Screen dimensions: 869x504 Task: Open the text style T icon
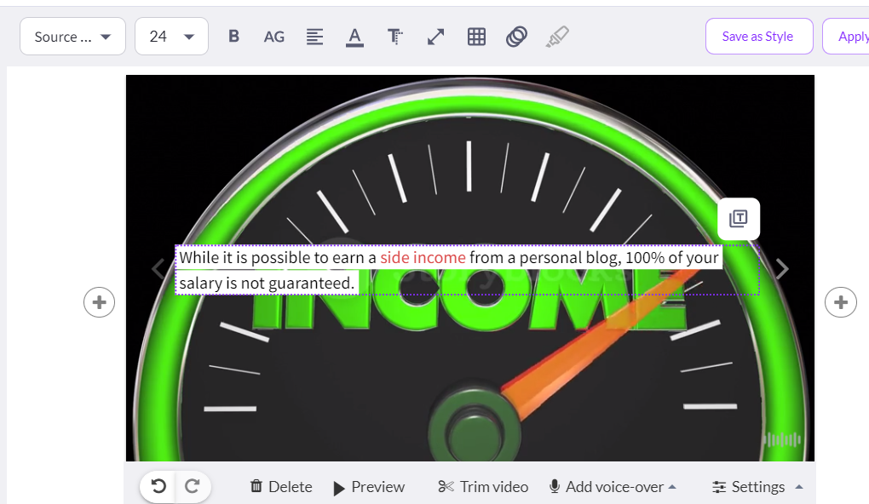(395, 37)
